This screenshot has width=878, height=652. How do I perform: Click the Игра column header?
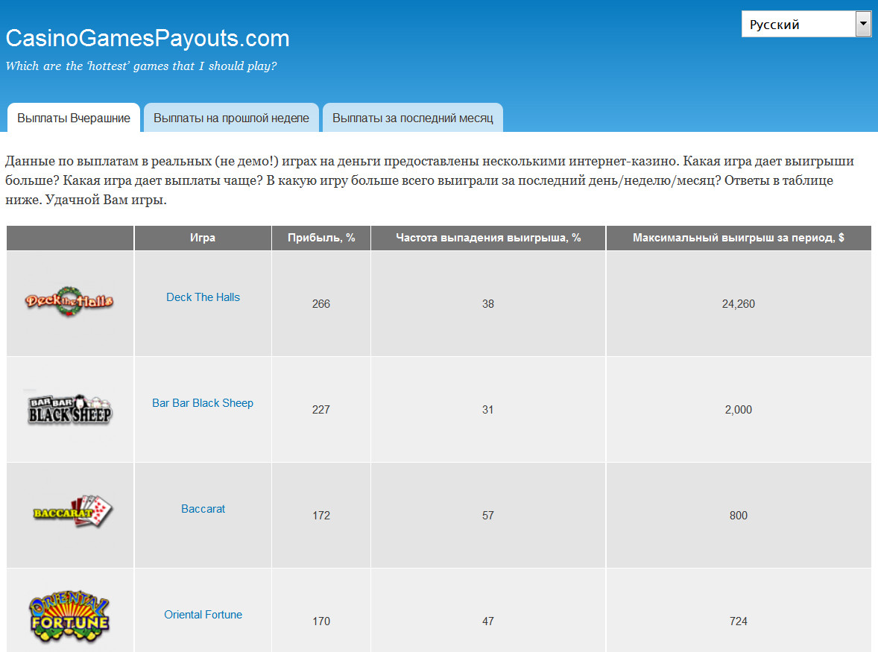[203, 237]
